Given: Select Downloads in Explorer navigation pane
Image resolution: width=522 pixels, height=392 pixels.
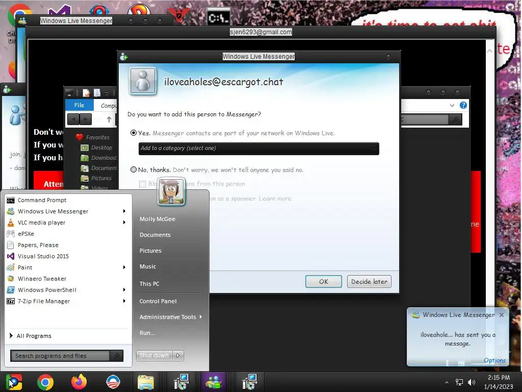Looking at the screenshot, I should click(x=103, y=158).
